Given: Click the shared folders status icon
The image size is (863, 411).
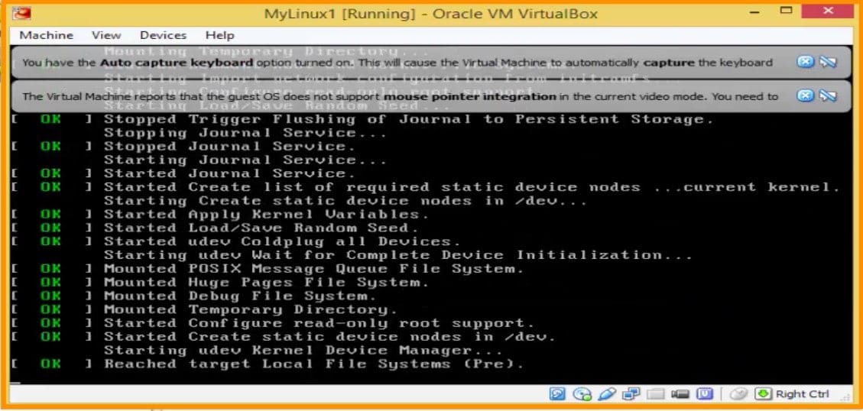Looking at the screenshot, I should [x=656, y=394].
